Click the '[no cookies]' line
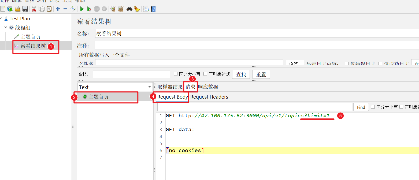Screen dimensions: 419x180 [185, 151]
